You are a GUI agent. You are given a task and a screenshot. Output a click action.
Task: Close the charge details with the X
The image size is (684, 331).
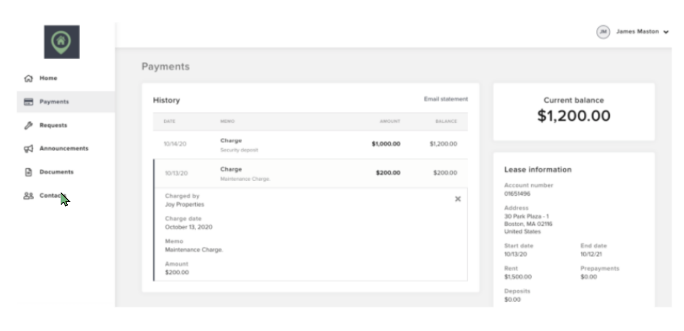[x=458, y=199]
